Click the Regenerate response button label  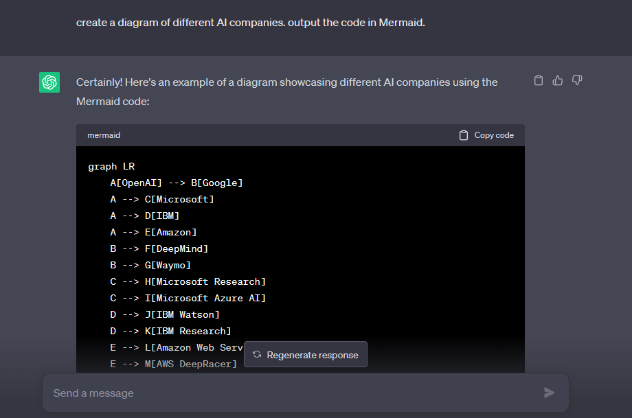(313, 355)
